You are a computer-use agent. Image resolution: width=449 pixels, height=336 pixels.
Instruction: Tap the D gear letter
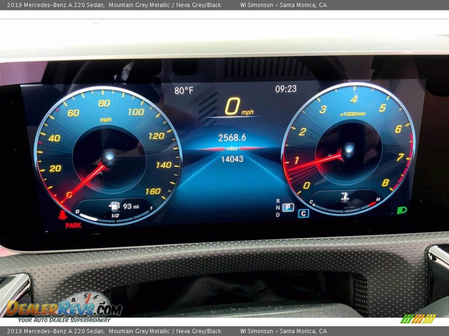(278, 215)
